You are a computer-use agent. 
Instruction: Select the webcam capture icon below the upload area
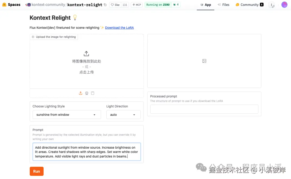tap(86, 93)
